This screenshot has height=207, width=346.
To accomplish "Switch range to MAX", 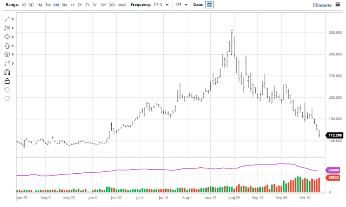I will coord(122,5).
